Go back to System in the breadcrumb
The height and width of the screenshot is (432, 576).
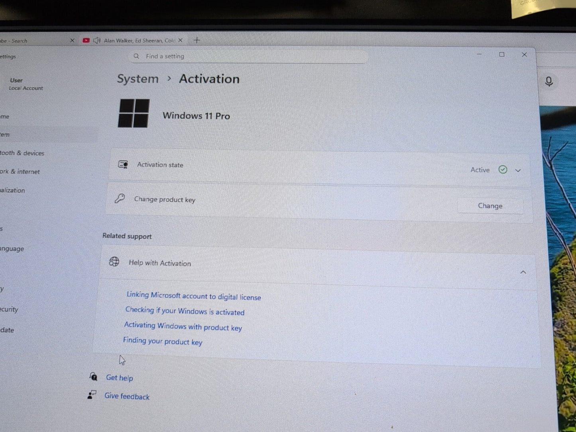[x=138, y=79]
